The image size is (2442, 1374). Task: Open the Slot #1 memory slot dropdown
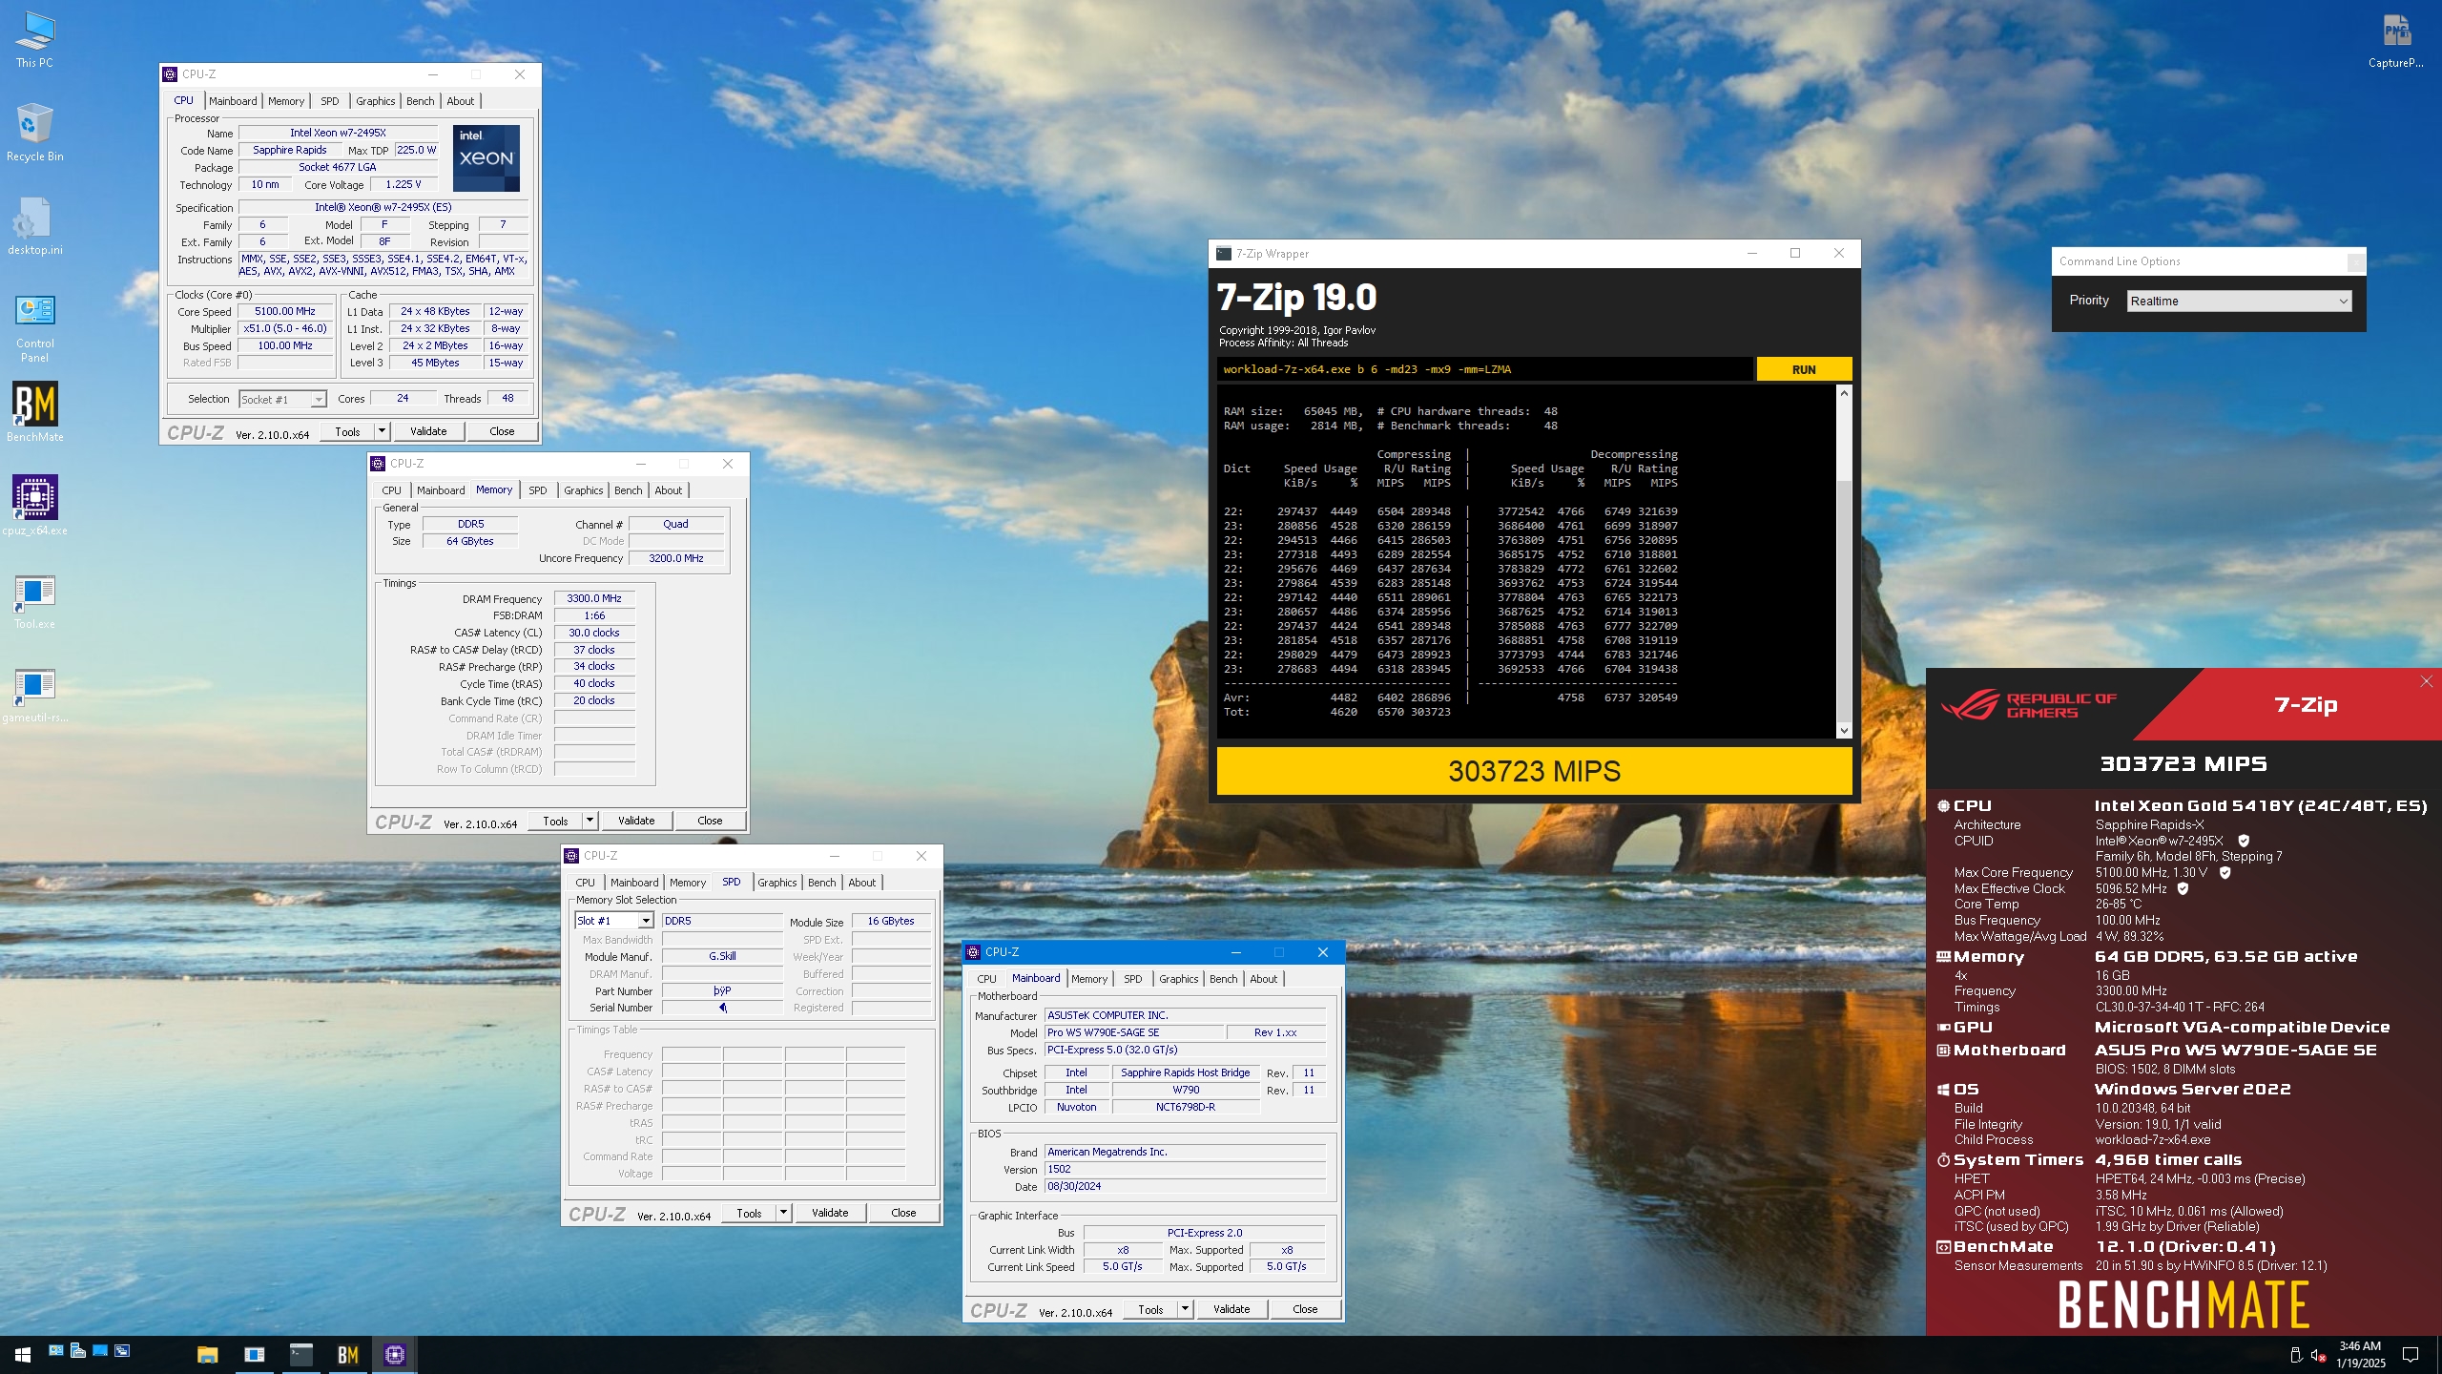(614, 921)
